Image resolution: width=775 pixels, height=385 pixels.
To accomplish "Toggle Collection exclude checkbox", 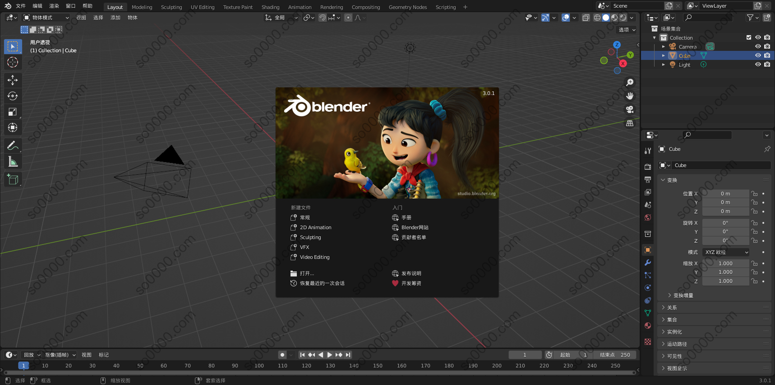I will (749, 37).
